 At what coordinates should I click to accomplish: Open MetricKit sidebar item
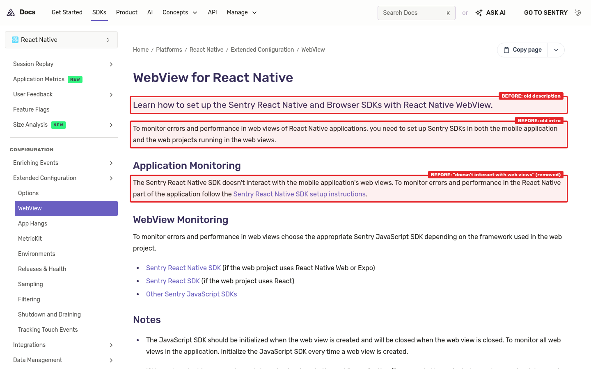tap(30, 239)
